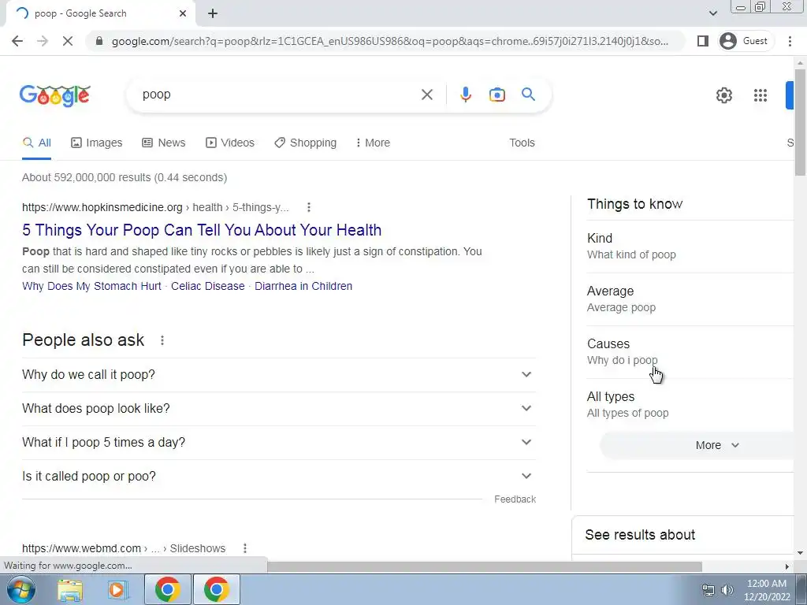This screenshot has width=807, height=605.
Task: Open a new tab with plus
Action: pyautogui.click(x=213, y=13)
